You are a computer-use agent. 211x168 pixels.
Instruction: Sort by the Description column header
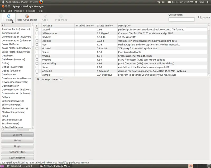[x=162, y=25]
